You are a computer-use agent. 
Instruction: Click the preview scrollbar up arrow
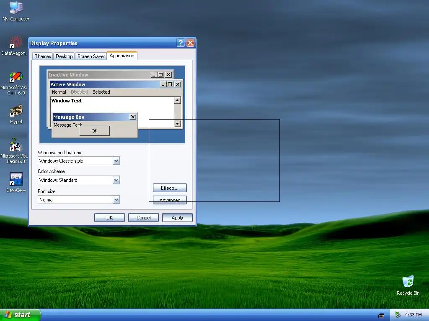178,100
